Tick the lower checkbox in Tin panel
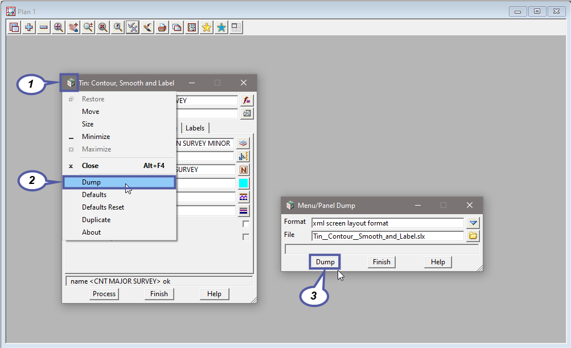The image size is (571, 348). click(246, 237)
